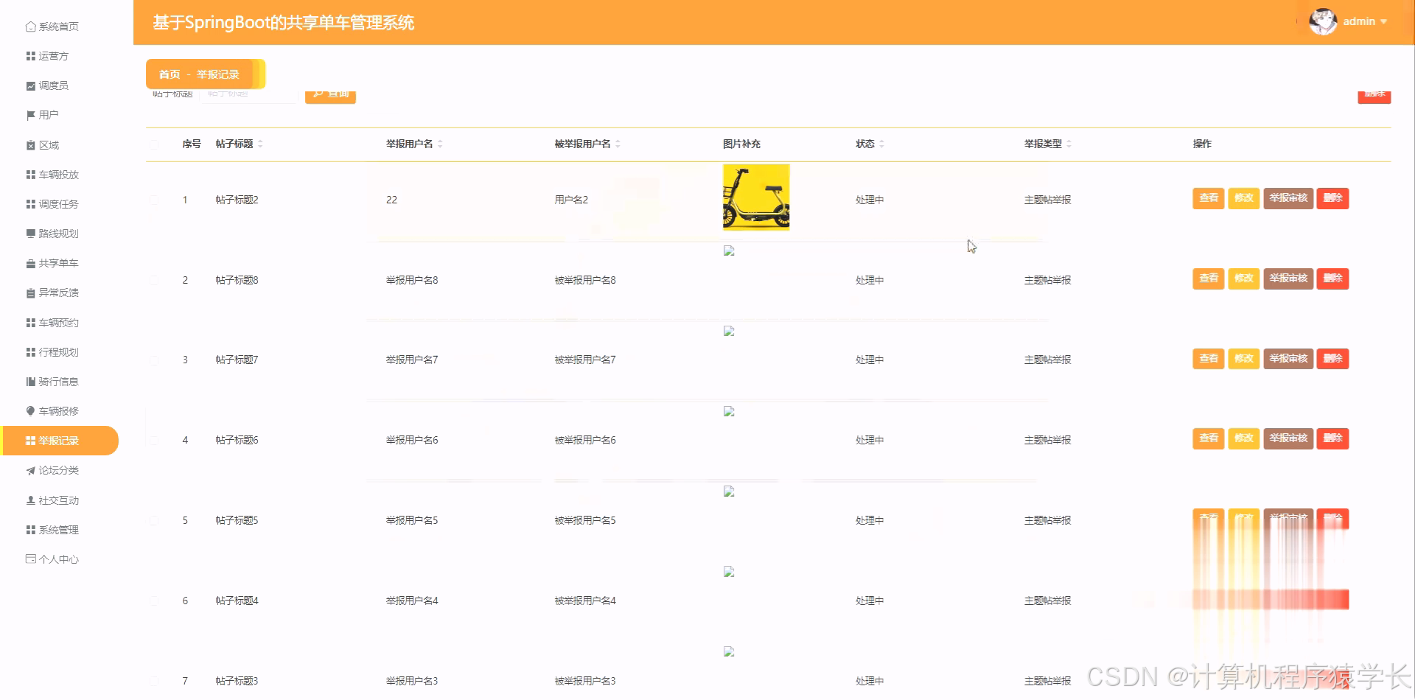Check the select-all checkbox in table header
1415x700 pixels.
154,144
